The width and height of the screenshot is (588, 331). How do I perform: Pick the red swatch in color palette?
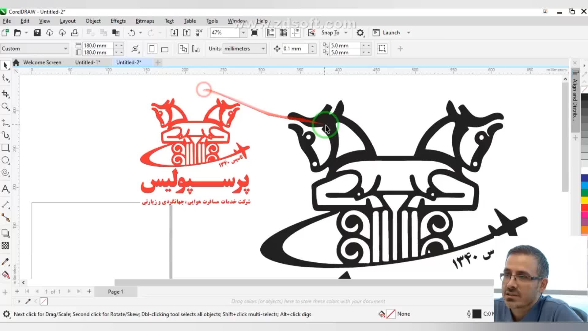[584, 207]
